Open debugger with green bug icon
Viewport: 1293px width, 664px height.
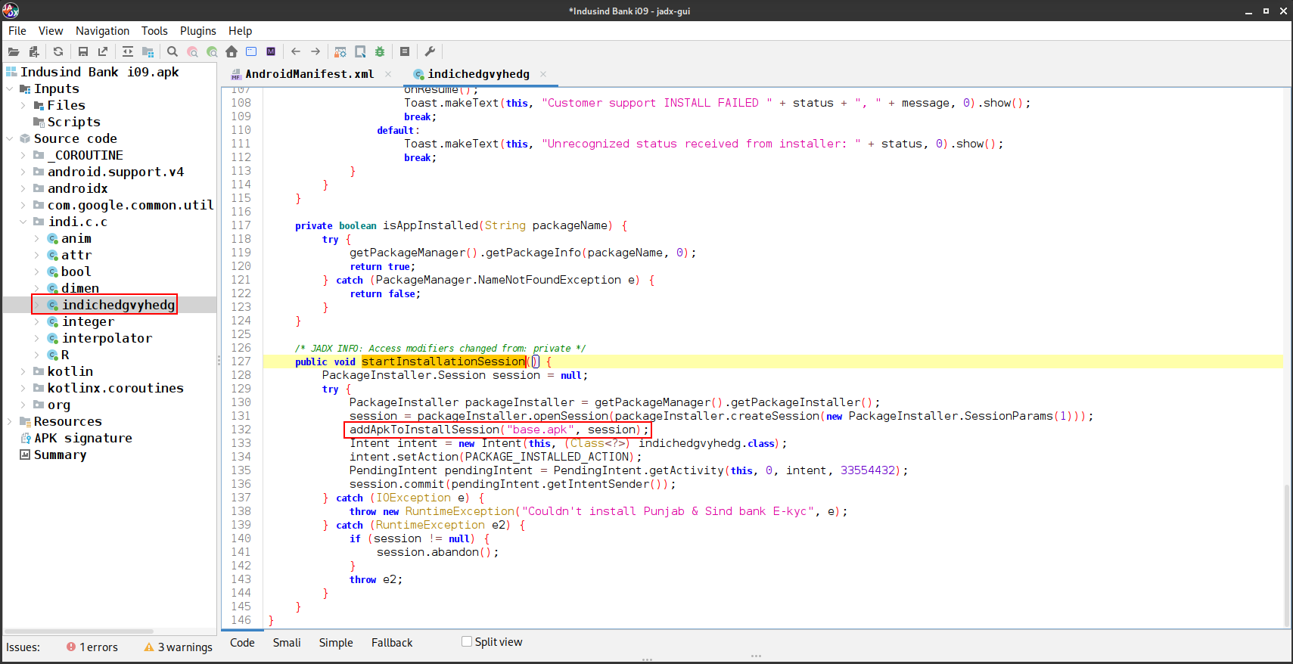pos(380,51)
